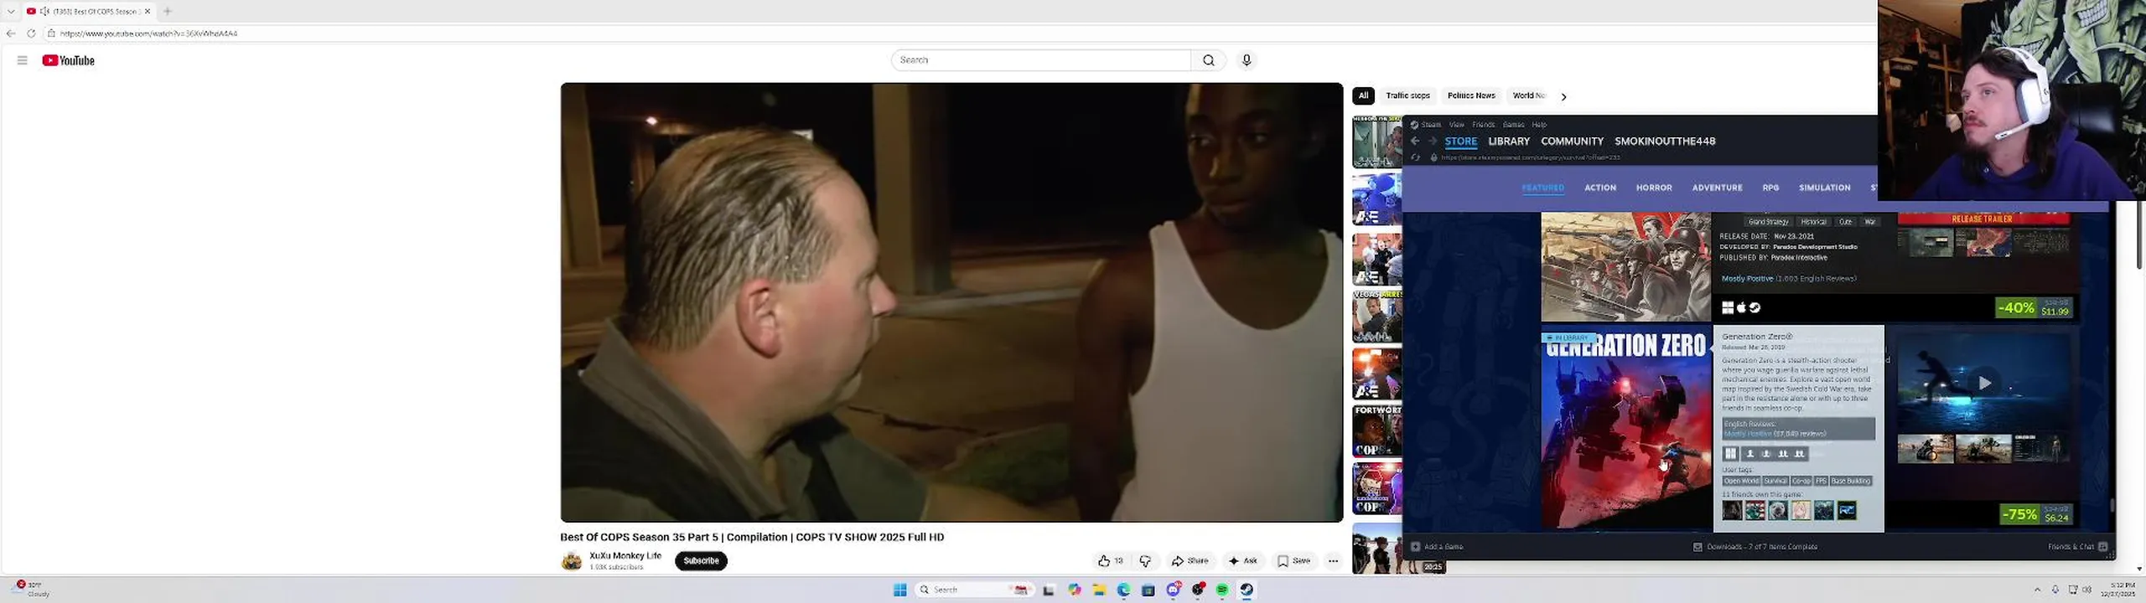The image size is (2146, 603).
Task: Open SMOKINOUTTHE448 profile tab in Steam
Action: 1665,142
